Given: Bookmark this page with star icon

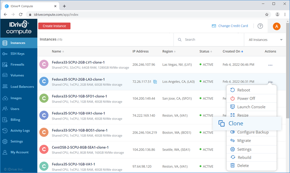Looking at the screenshot, I should pos(267,14).
